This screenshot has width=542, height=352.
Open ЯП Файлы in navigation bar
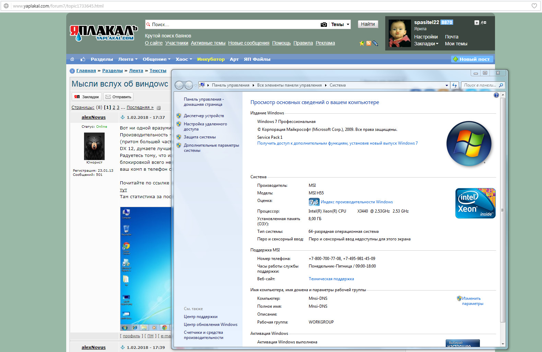point(257,59)
